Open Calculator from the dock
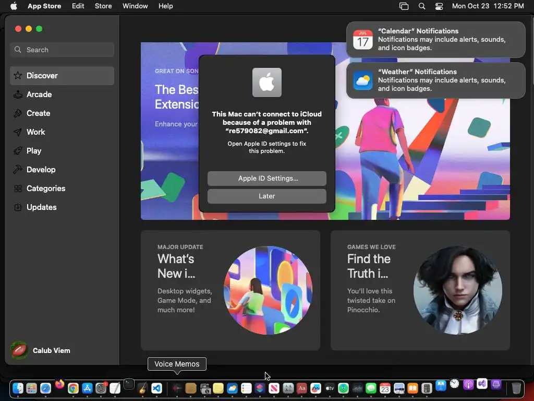This screenshot has width=534, height=401. pyautogui.click(x=427, y=388)
